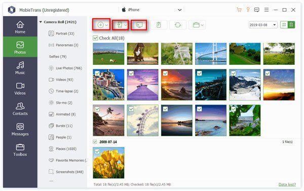Open the Toolbox section
This screenshot has height=191, width=304.
(20, 150)
